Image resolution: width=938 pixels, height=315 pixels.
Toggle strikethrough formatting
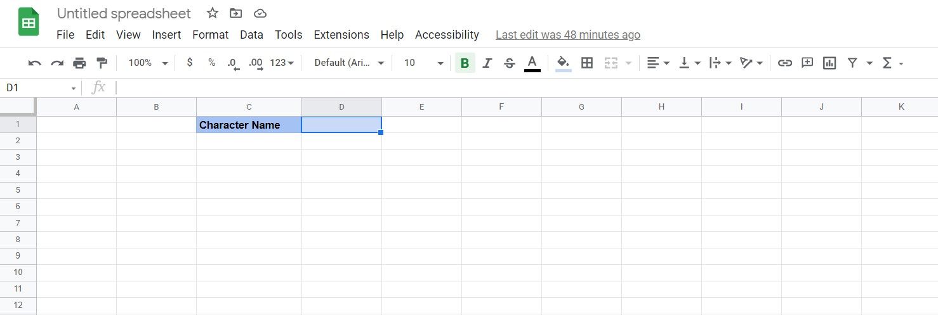pos(509,63)
